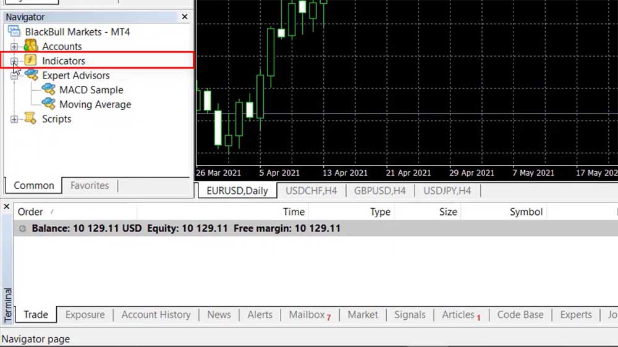Switch to the Favorites tab
This screenshot has width=618, height=347.
[x=89, y=185]
